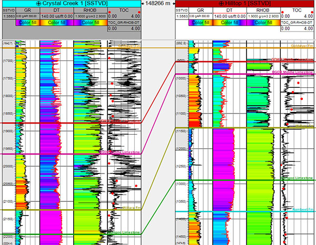Select the DT track header in Hilltop 1
Image resolution: width=316 pixels, height=245 pixels.
pyautogui.click(x=229, y=10)
